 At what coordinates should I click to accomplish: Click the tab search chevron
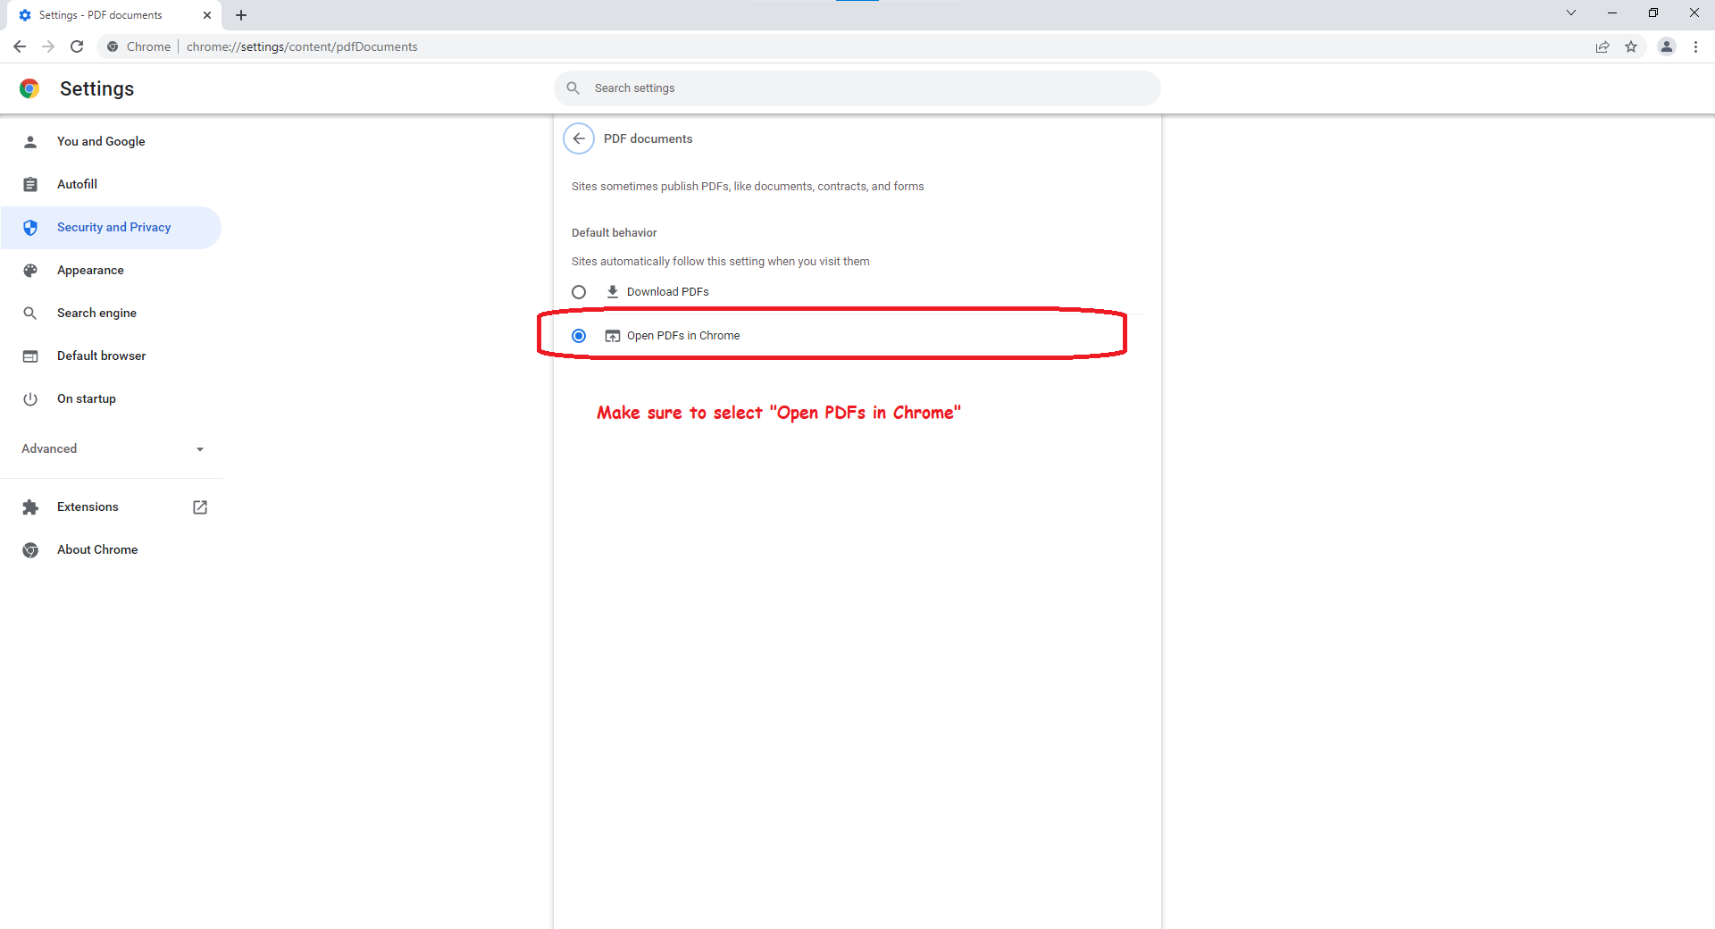click(1571, 13)
